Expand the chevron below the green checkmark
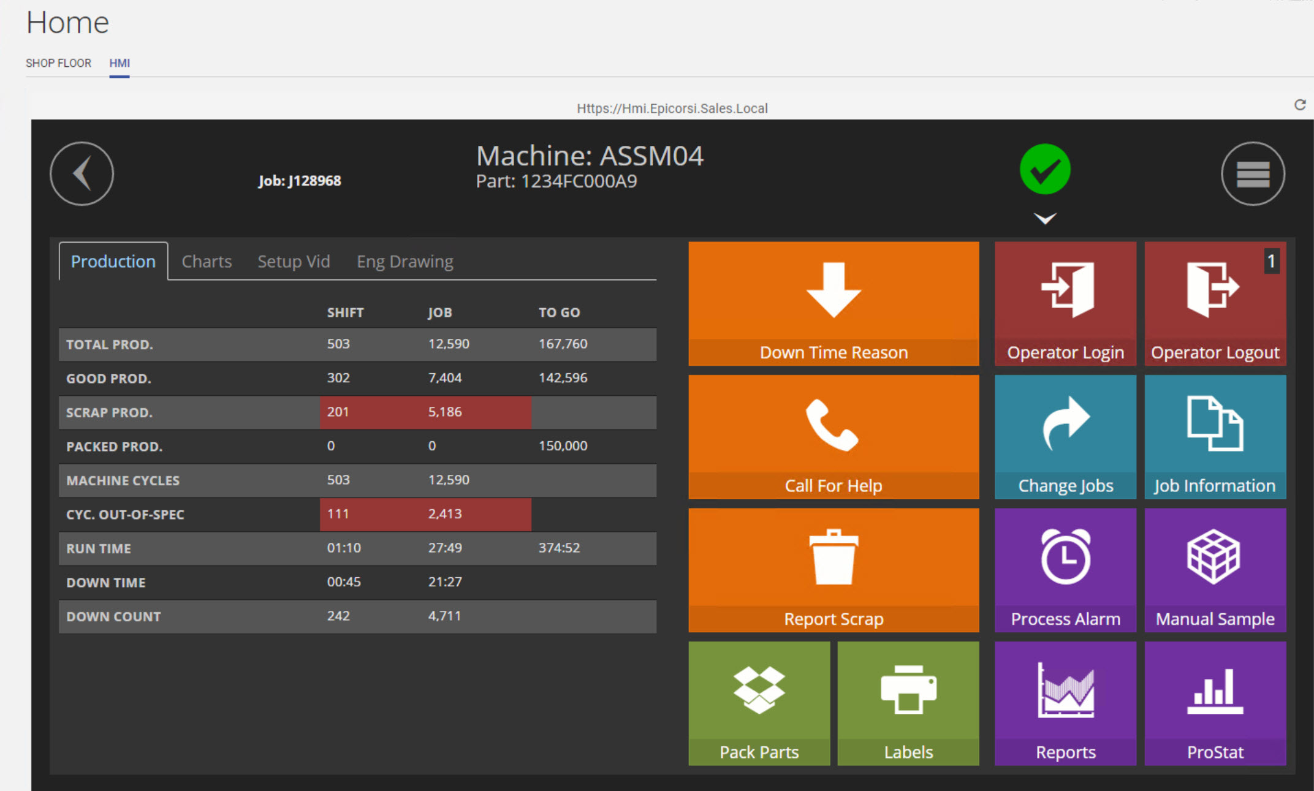This screenshot has height=791, width=1314. (x=1045, y=218)
